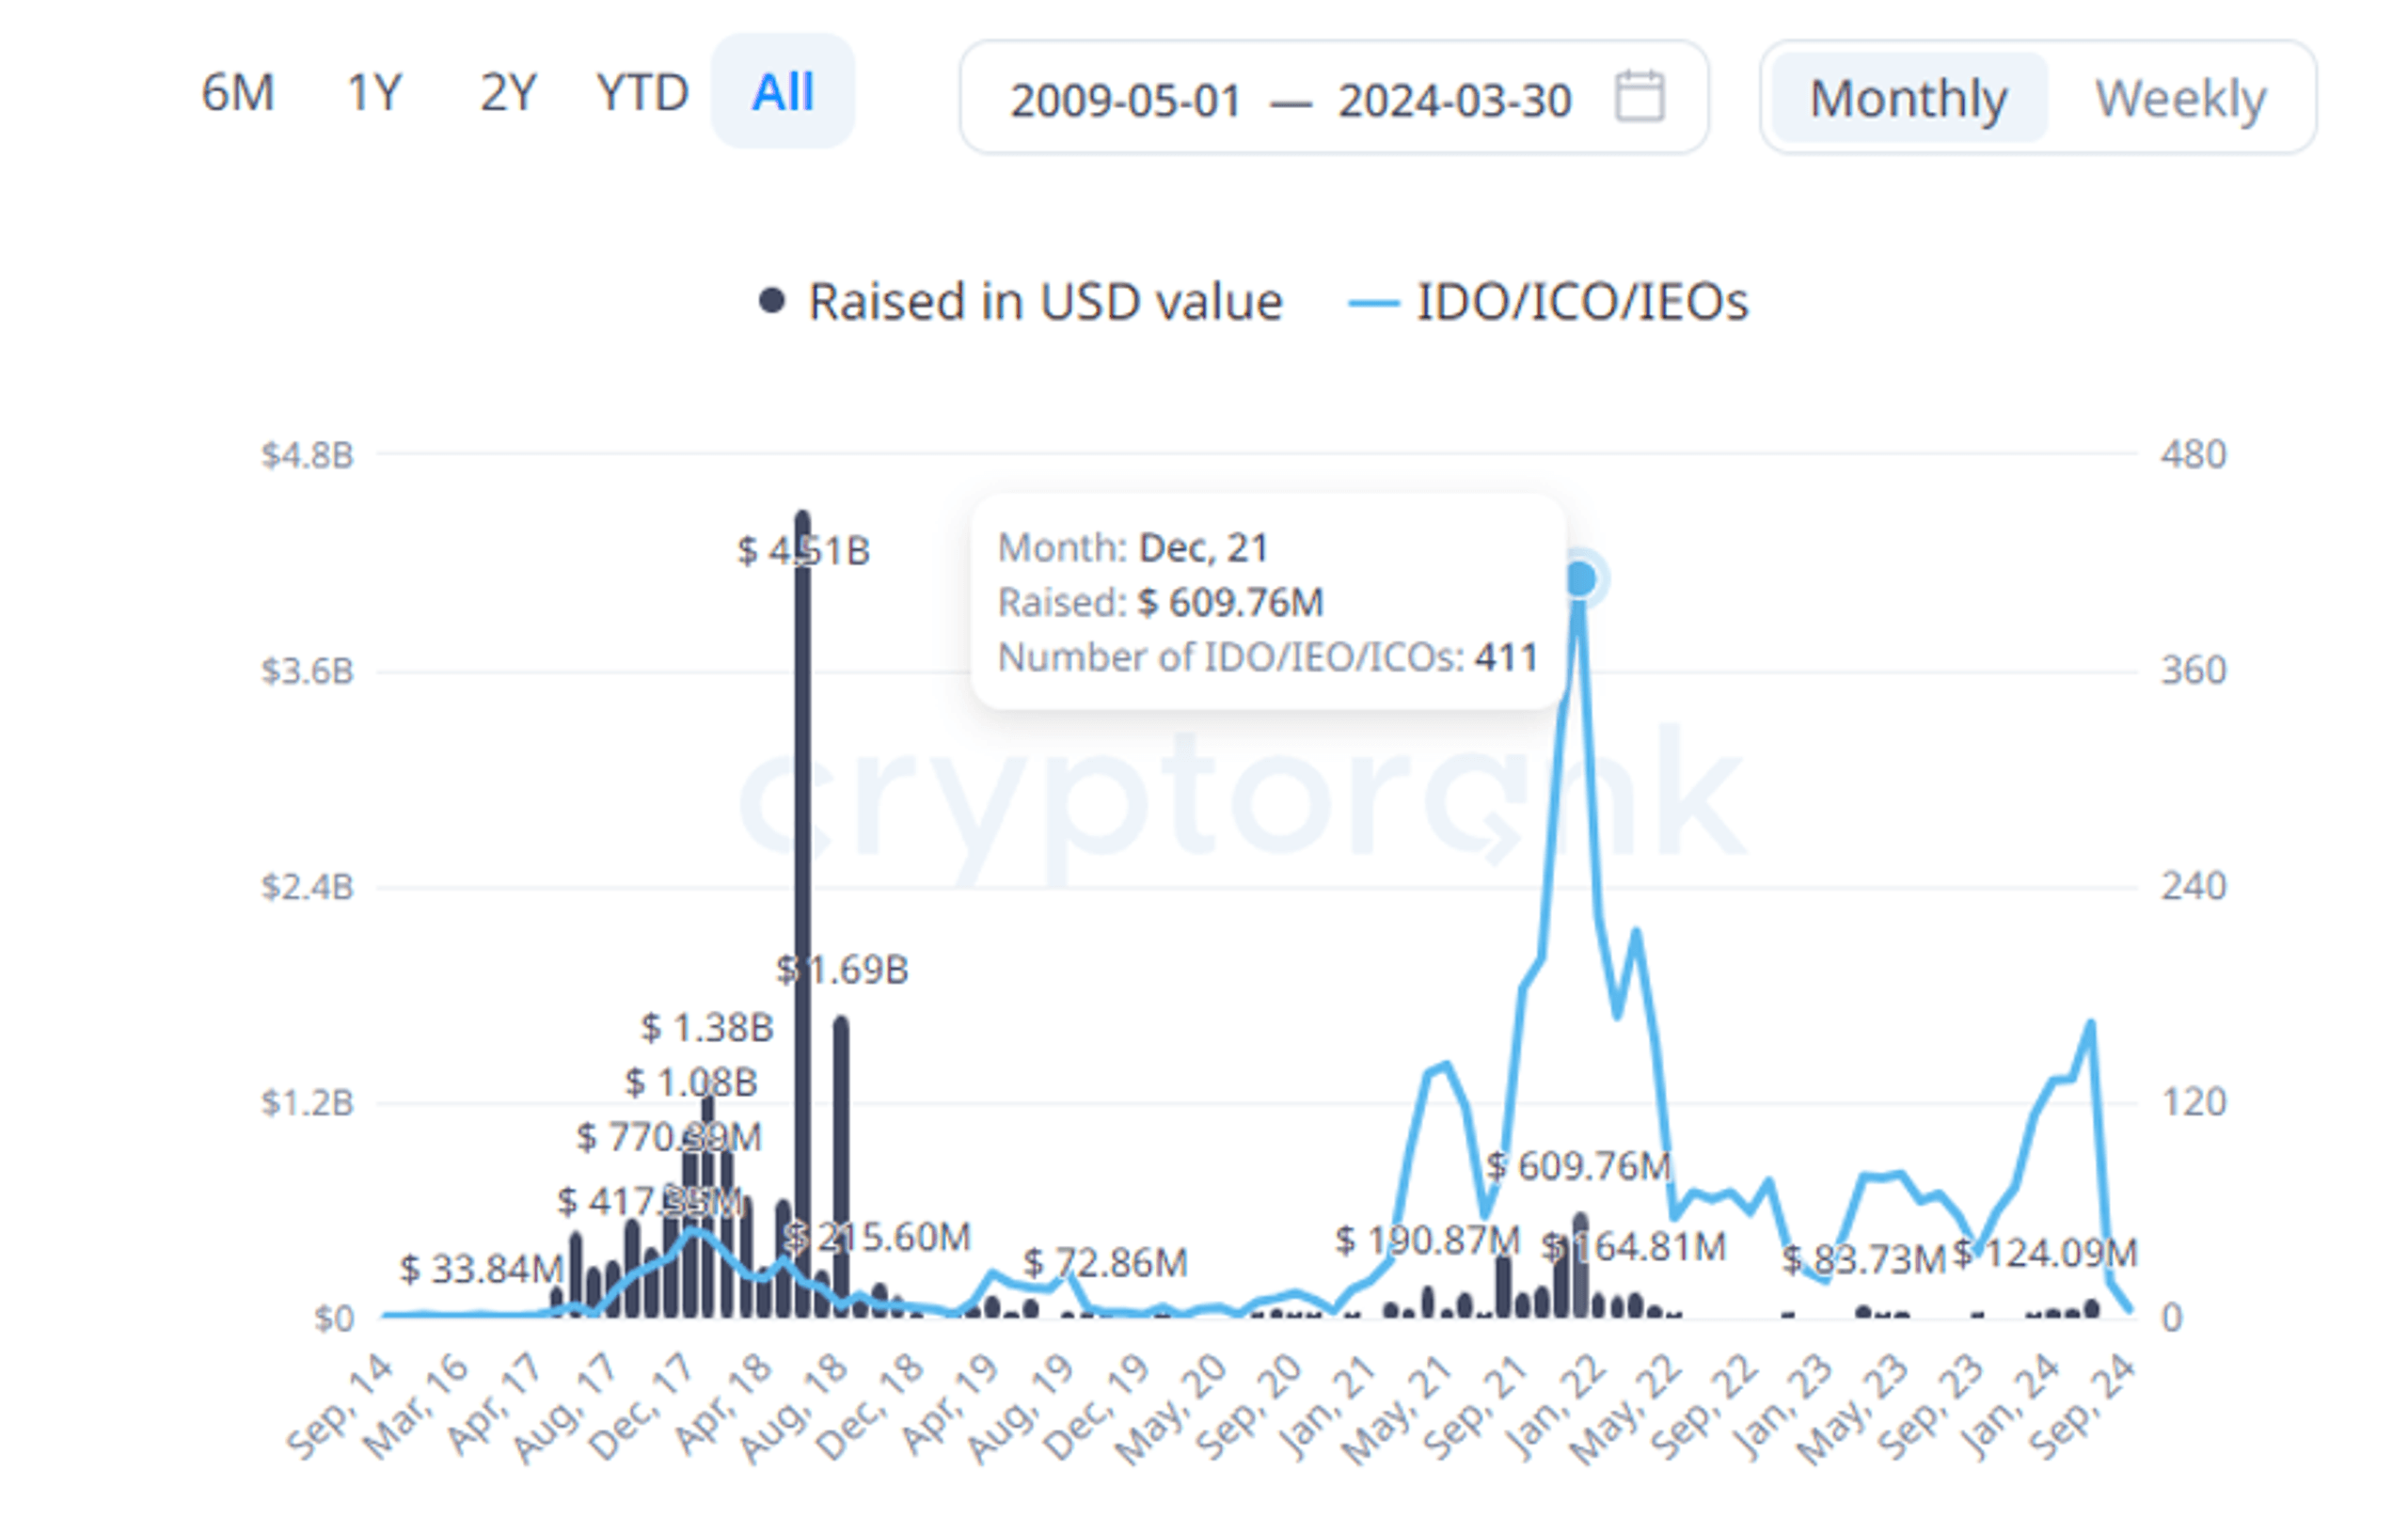This screenshot has height=1517, width=2408.
Task: Click the $ 1.69B bar label
Action: (x=842, y=969)
